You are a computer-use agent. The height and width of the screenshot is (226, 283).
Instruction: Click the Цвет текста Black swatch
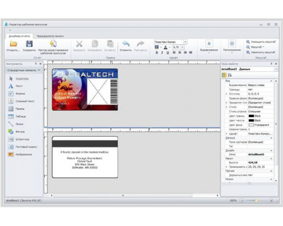point(251,120)
